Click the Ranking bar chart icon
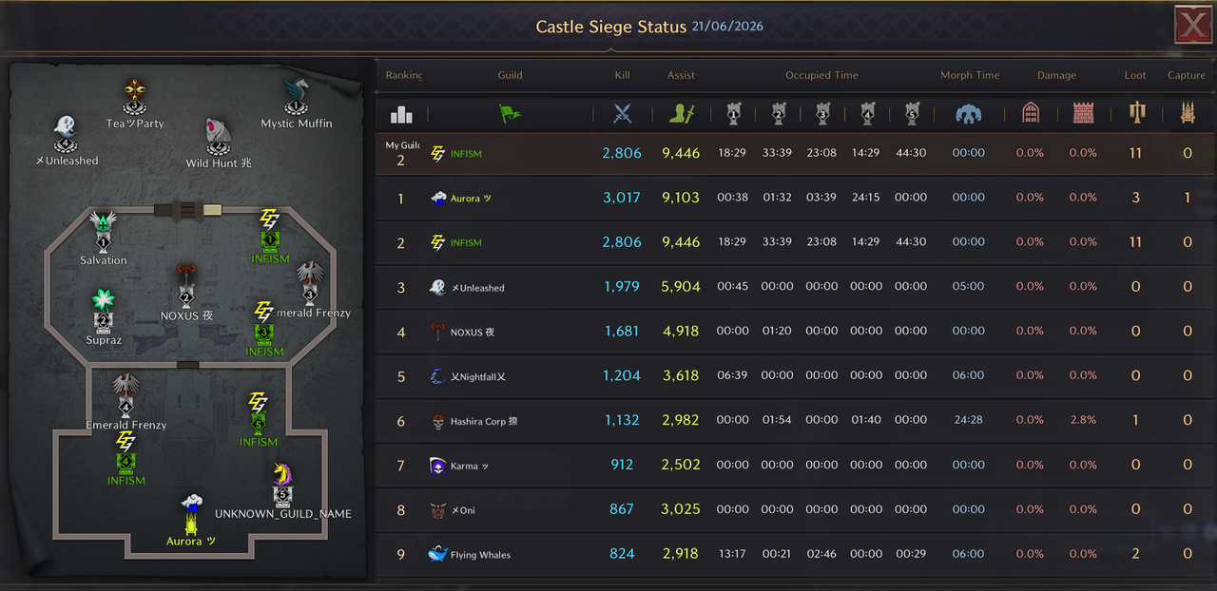 coord(401,115)
